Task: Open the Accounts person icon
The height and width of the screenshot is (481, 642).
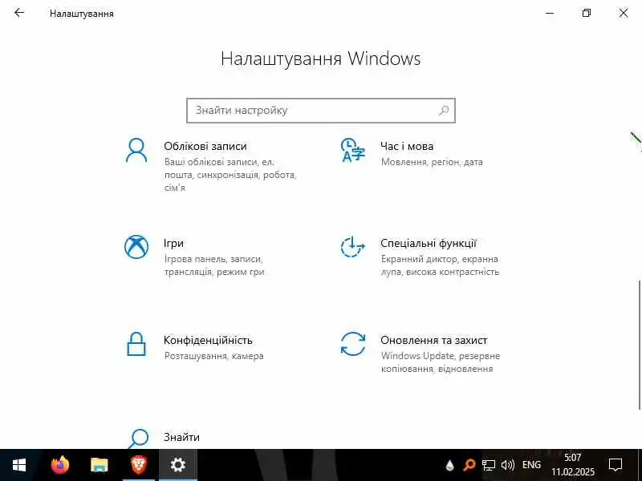Action: pos(136,151)
